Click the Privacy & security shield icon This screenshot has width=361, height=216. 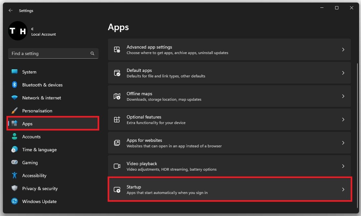point(15,188)
